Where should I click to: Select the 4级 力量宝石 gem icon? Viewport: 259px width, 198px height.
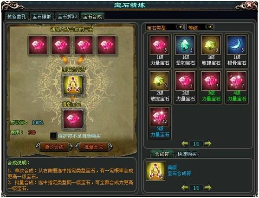(x=237, y=81)
